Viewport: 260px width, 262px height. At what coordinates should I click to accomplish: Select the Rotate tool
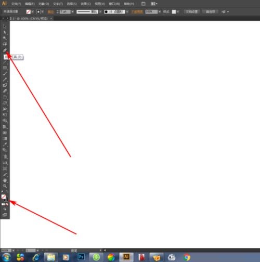point(5,97)
